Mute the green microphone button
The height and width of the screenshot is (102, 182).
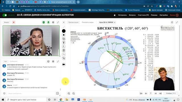48,22
